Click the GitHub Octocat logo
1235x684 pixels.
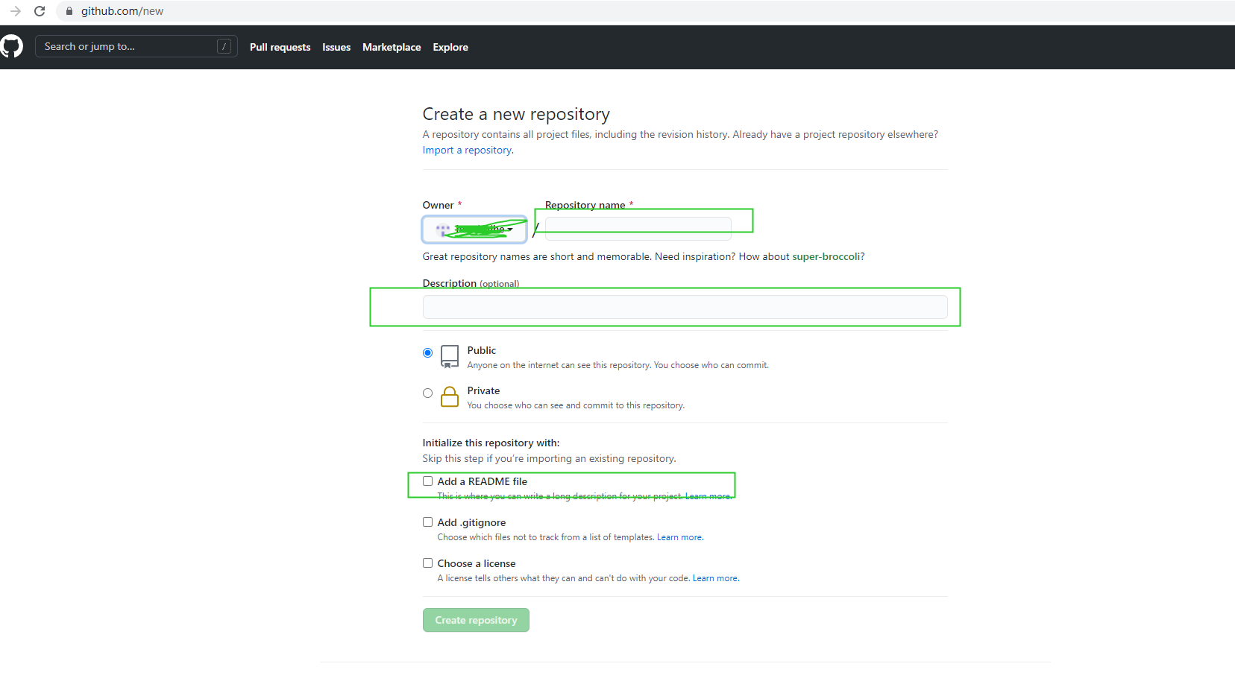(x=11, y=46)
